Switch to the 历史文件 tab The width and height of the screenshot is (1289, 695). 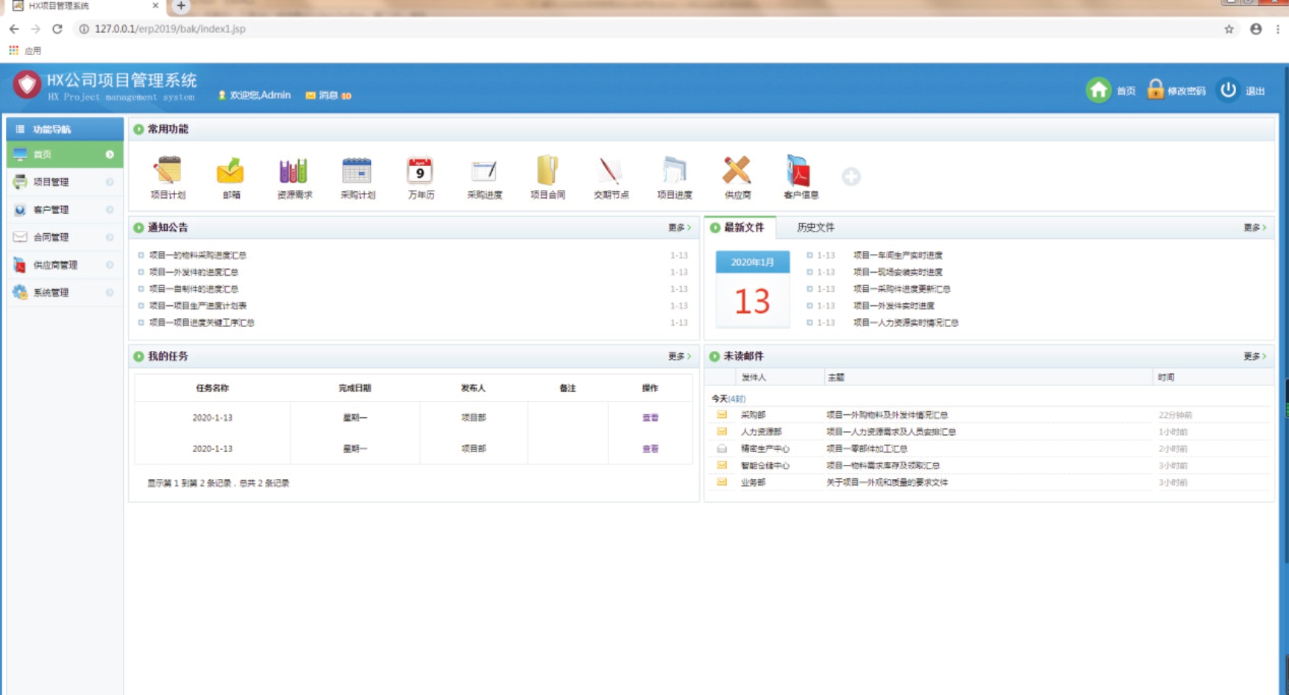[815, 227]
